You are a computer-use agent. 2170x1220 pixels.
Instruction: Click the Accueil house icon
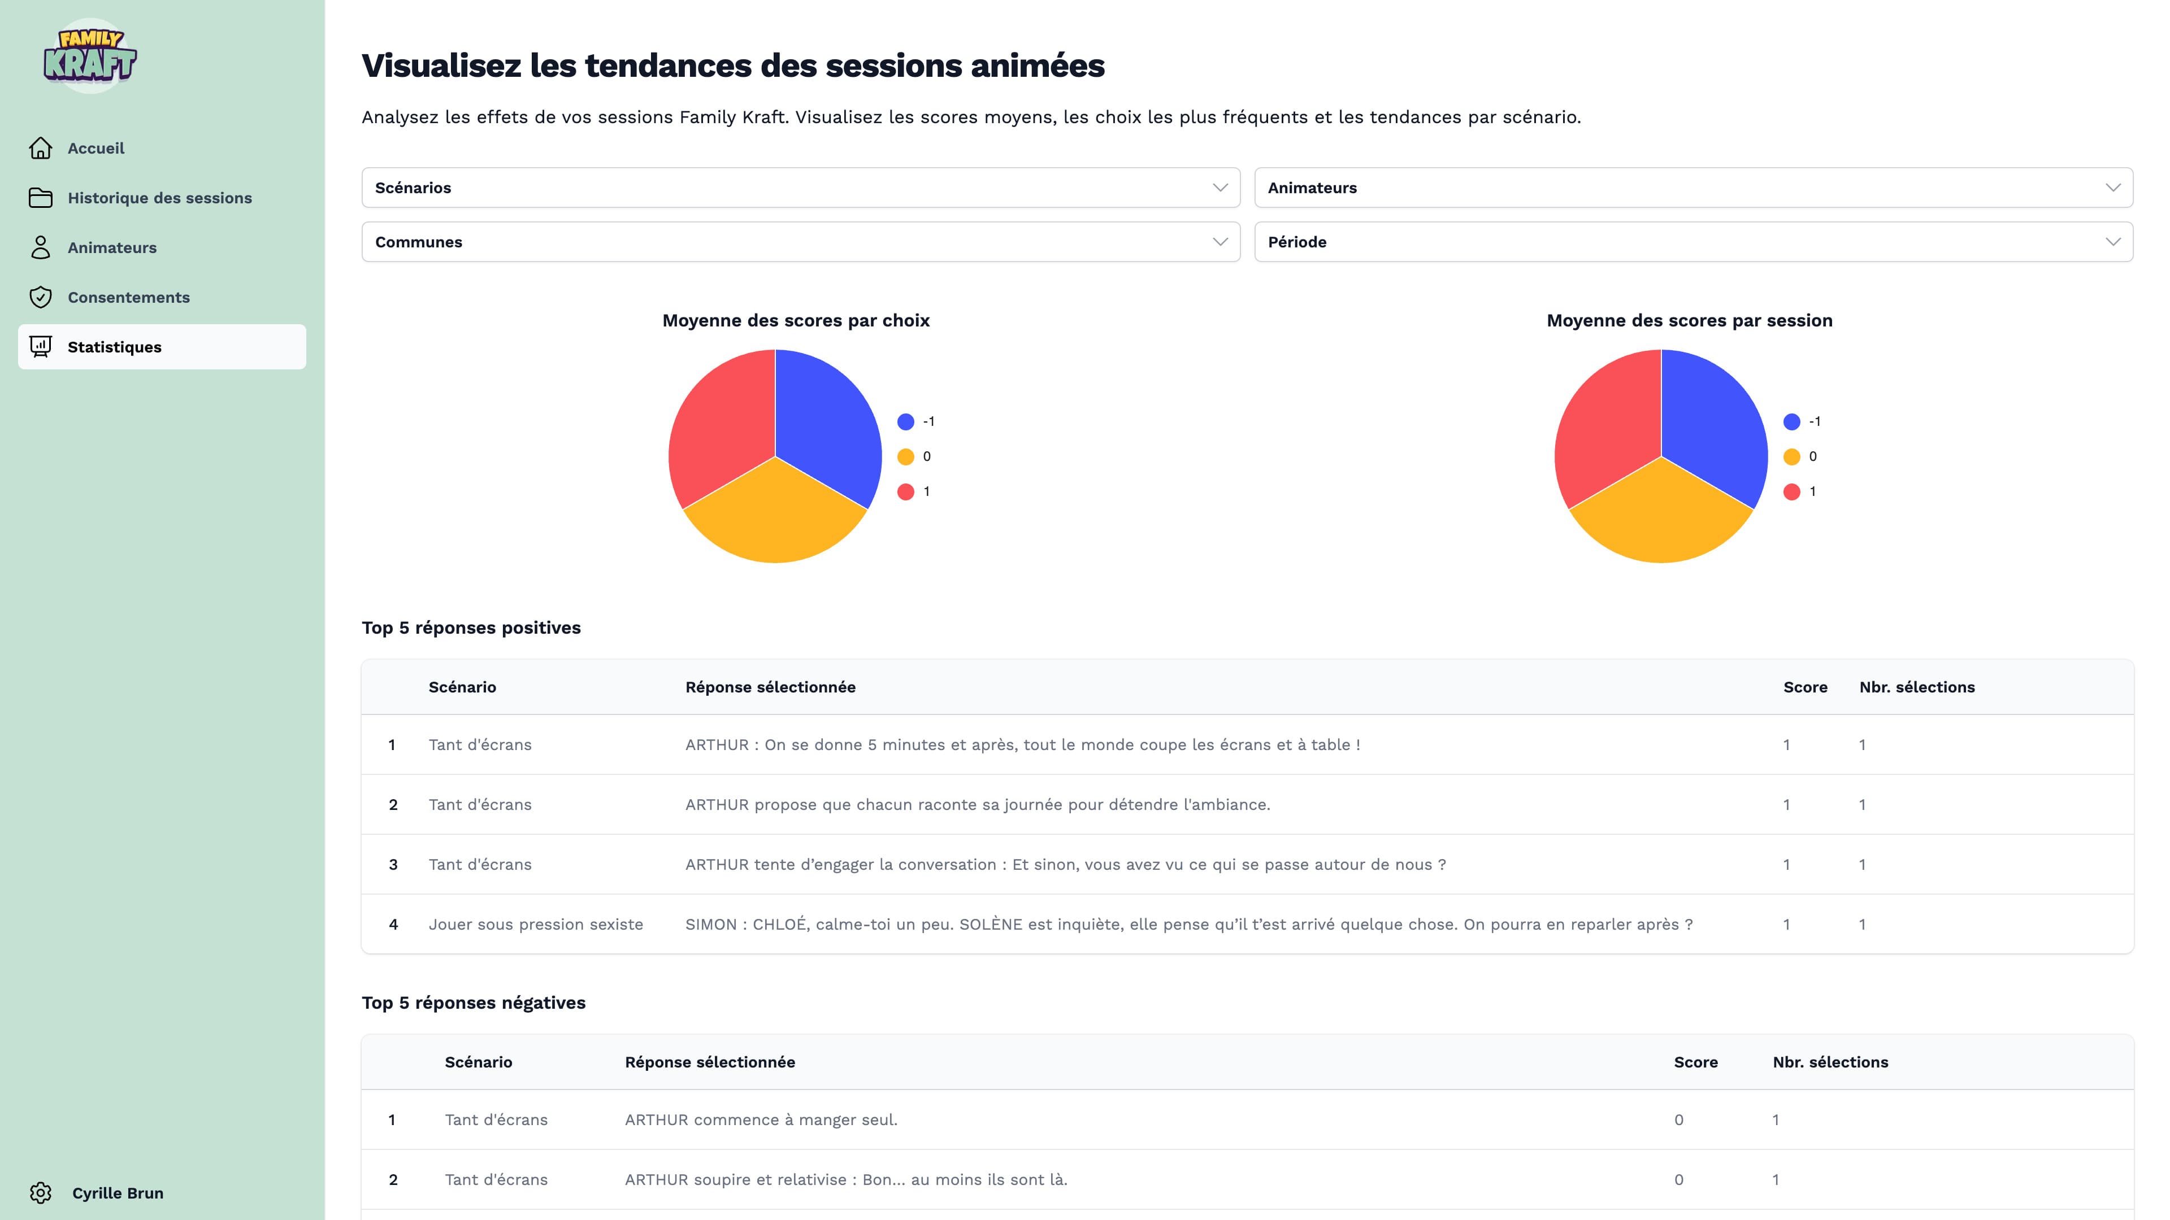tap(41, 148)
